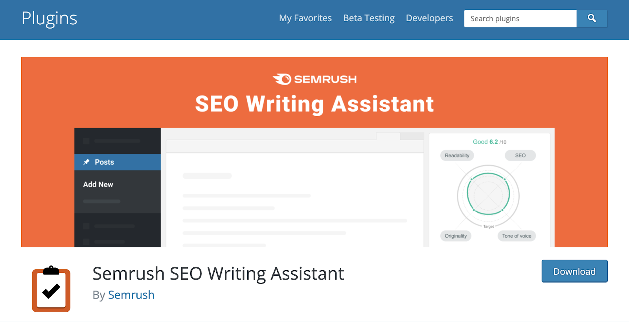Click the SEO label on the score gauge
The width and height of the screenshot is (629, 322).
pyautogui.click(x=520, y=155)
